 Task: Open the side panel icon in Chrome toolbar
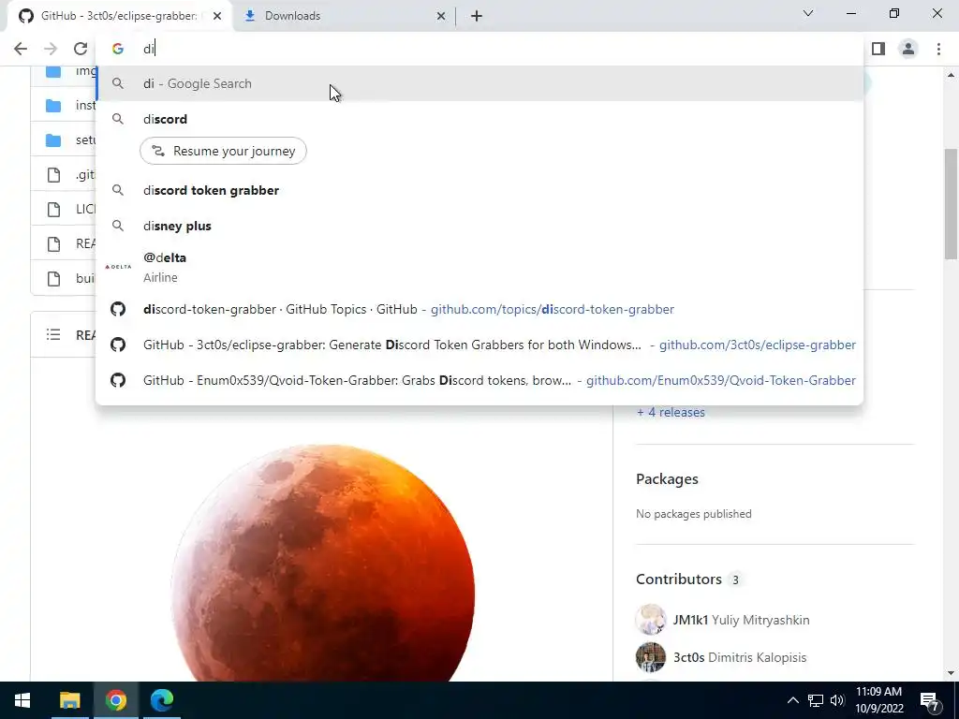(x=878, y=49)
